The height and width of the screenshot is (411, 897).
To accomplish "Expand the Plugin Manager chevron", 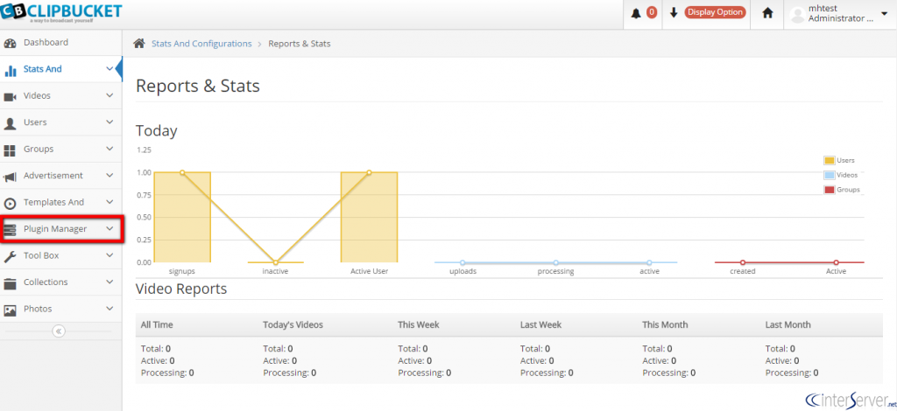I will pyautogui.click(x=109, y=229).
